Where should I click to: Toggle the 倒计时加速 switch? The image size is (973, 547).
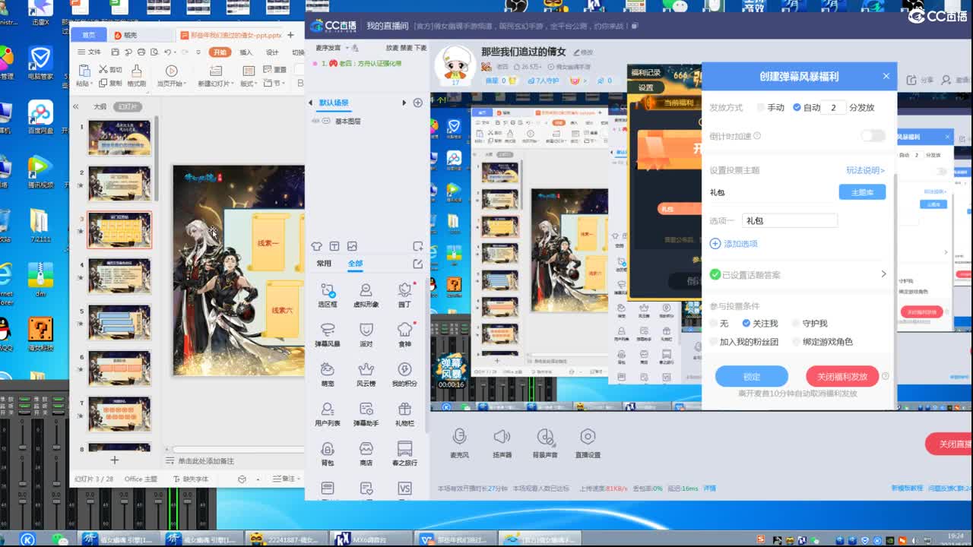point(873,136)
